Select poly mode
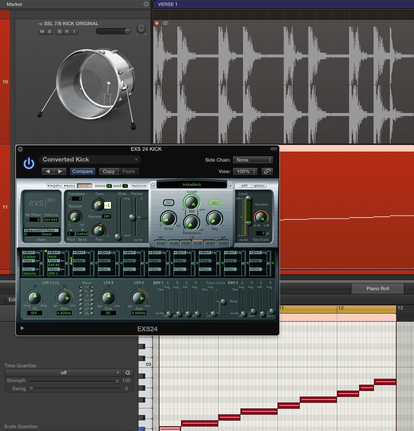The height and width of the screenshot is (431, 414). pyautogui.click(x=85, y=186)
